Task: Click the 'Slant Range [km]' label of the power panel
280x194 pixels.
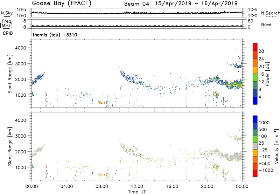Action: (10, 74)
